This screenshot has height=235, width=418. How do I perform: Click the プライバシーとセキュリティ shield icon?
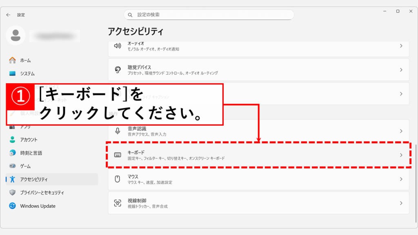point(13,193)
